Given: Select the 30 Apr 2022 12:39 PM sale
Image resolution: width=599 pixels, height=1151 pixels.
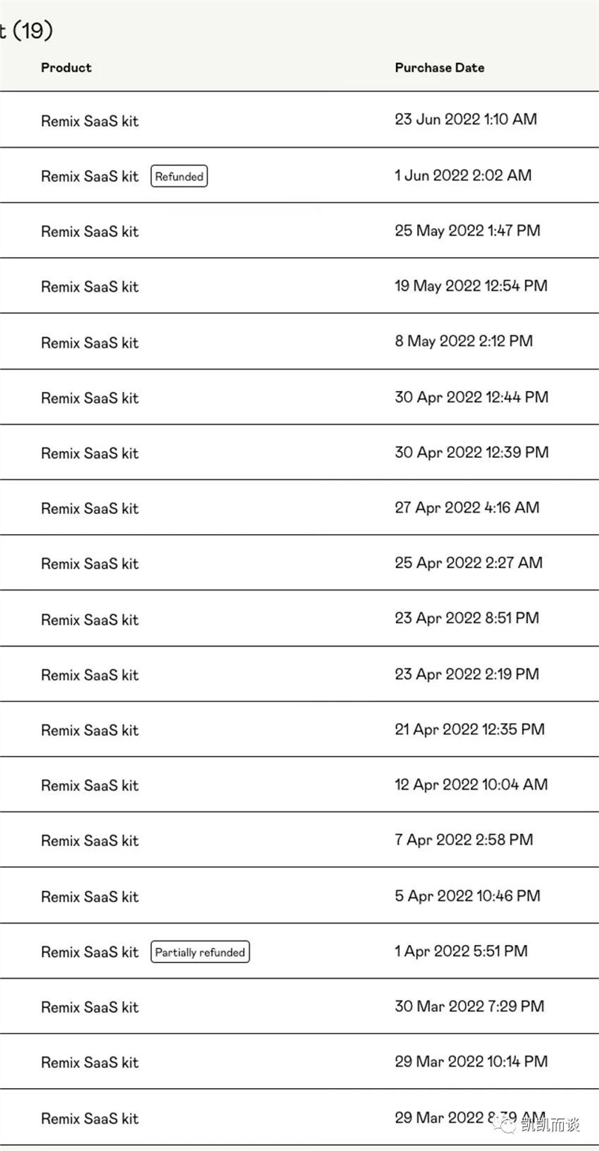Looking at the screenshot, I should (299, 453).
